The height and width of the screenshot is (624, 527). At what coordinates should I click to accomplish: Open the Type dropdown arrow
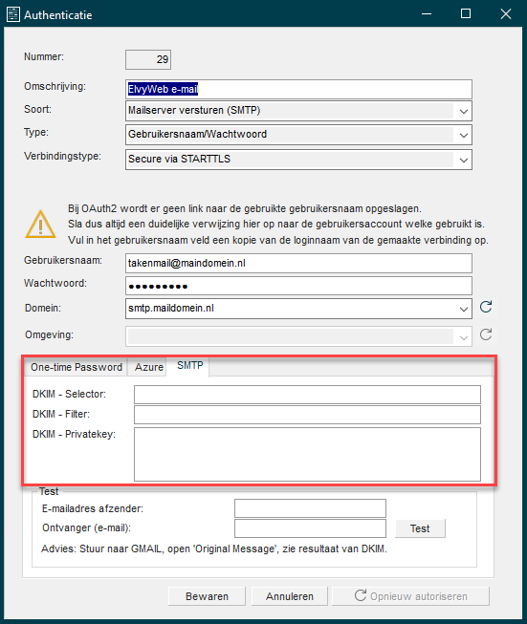[x=463, y=135]
